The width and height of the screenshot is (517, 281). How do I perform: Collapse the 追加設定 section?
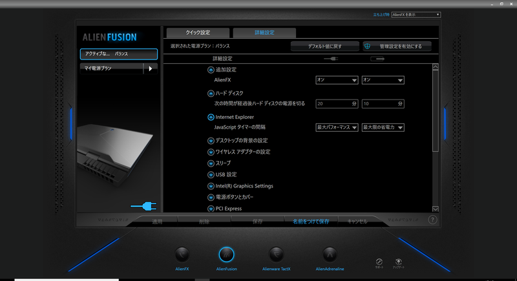pyautogui.click(x=211, y=70)
